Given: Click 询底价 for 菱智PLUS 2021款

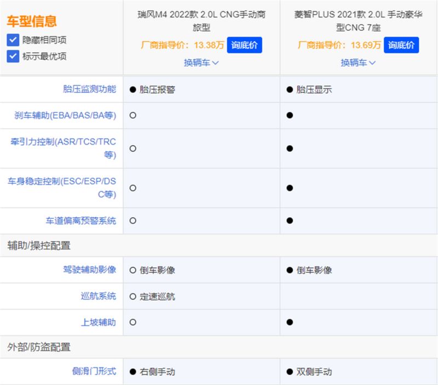Looking at the screenshot, I should (x=401, y=45).
